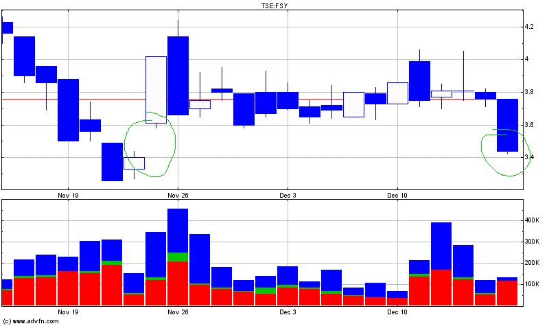This screenshot has height=326, width=549.
Task: Click the TSE:FSY chart title
Action: click(x=274, y=5)
